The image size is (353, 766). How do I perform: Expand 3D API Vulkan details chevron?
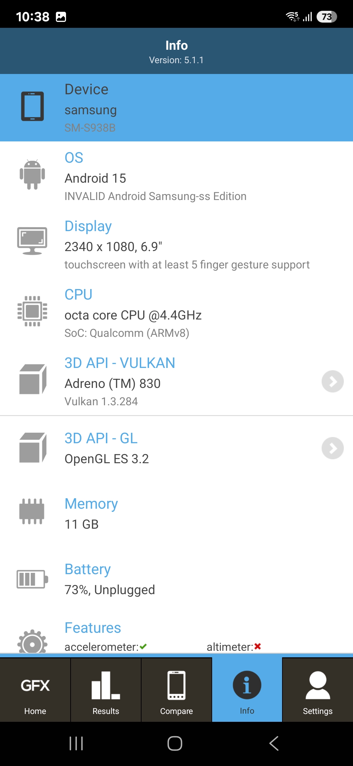[x=332, y=381]
